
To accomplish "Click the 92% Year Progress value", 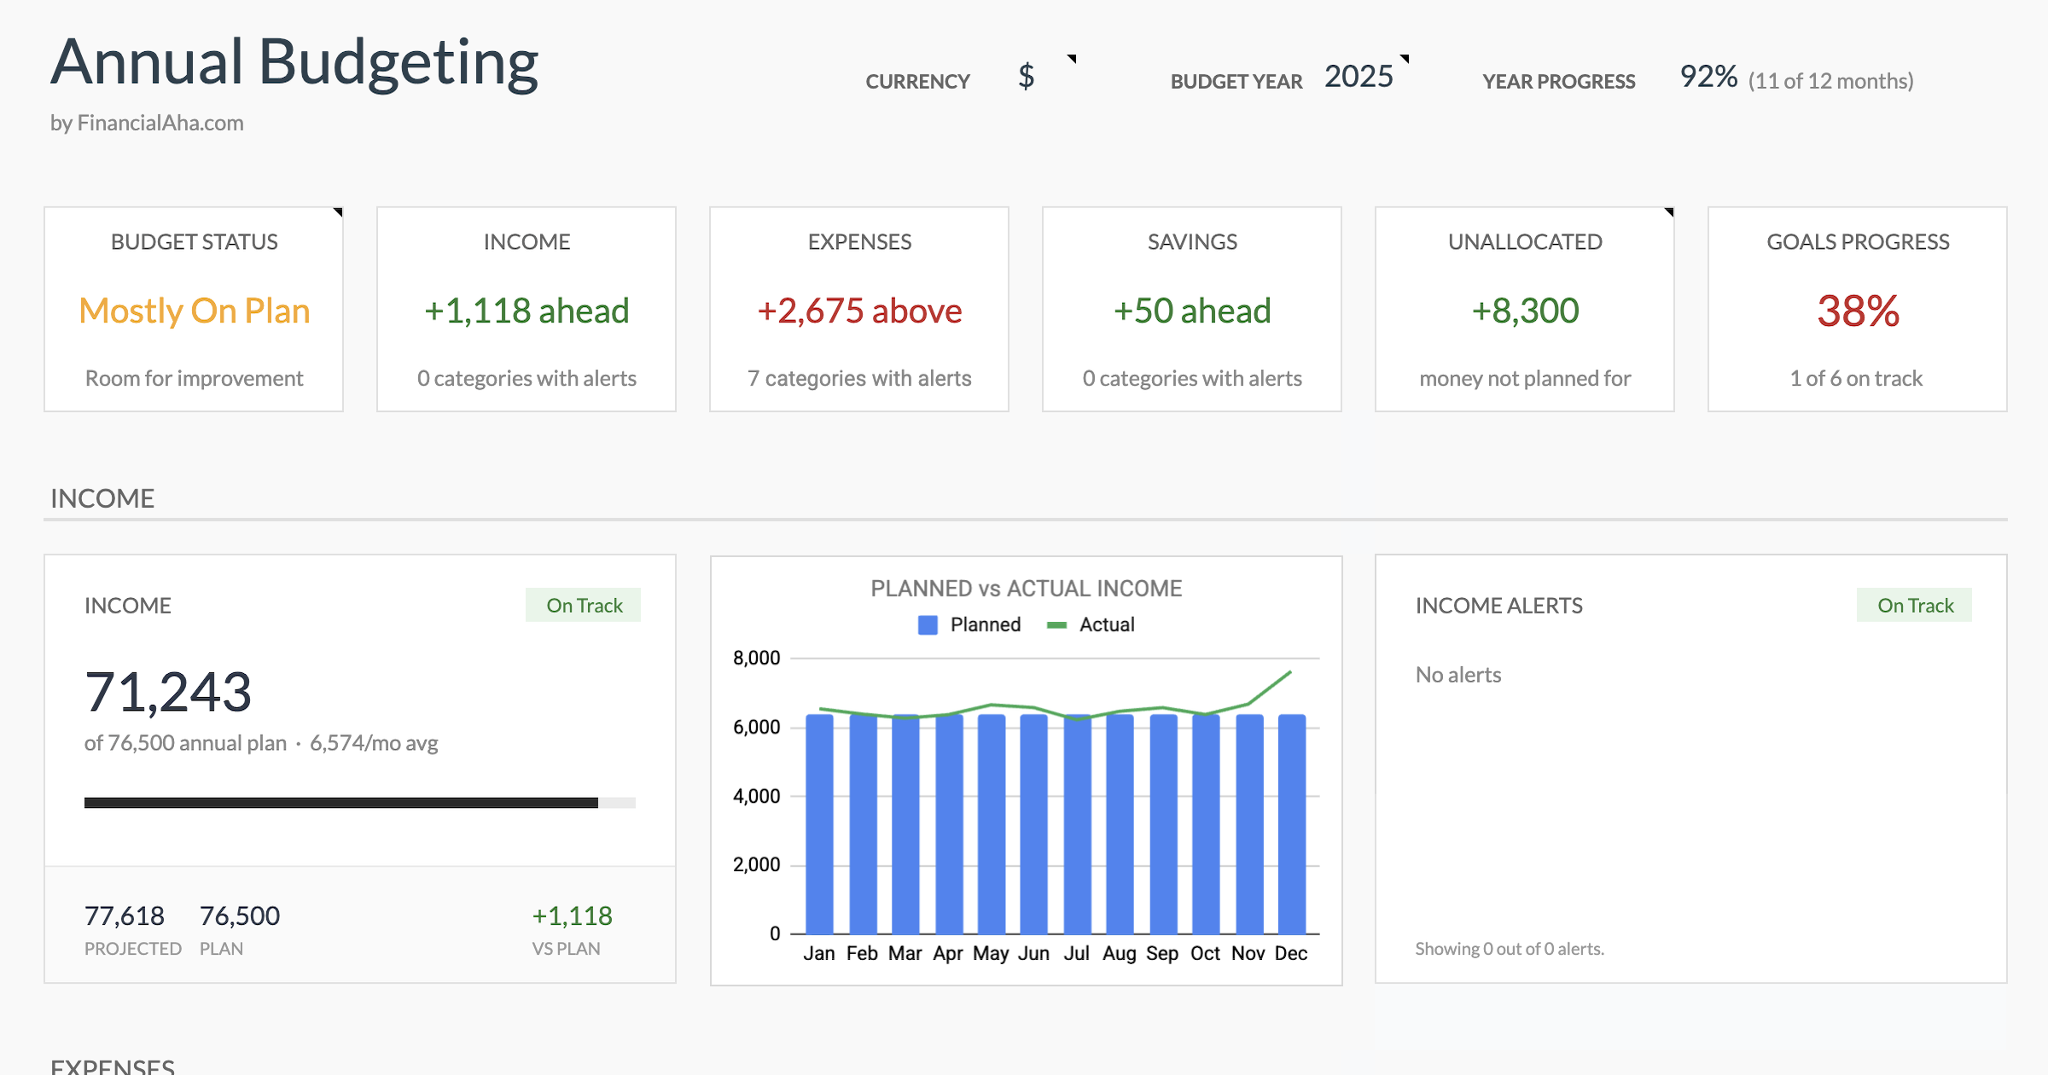I will click(1707, 77).
